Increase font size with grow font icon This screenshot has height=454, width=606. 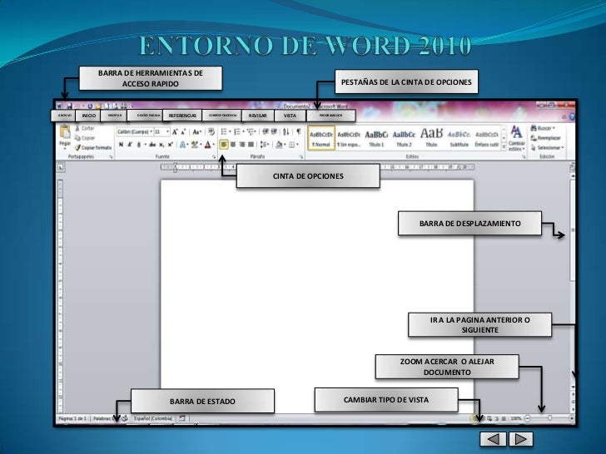coord(175,132)
